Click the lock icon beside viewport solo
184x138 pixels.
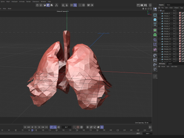pos(67,5)
